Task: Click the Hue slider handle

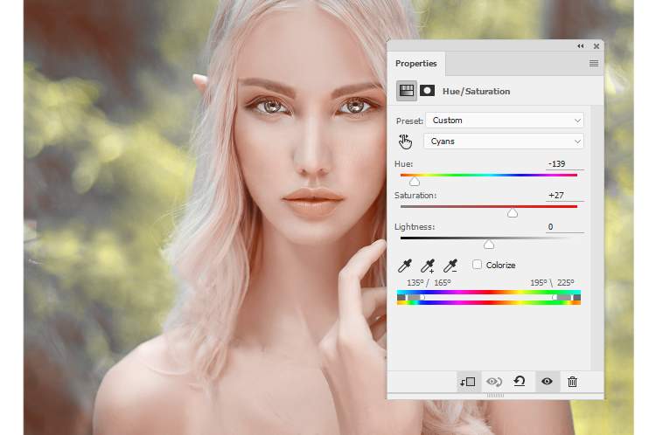Action: (415, 182)
